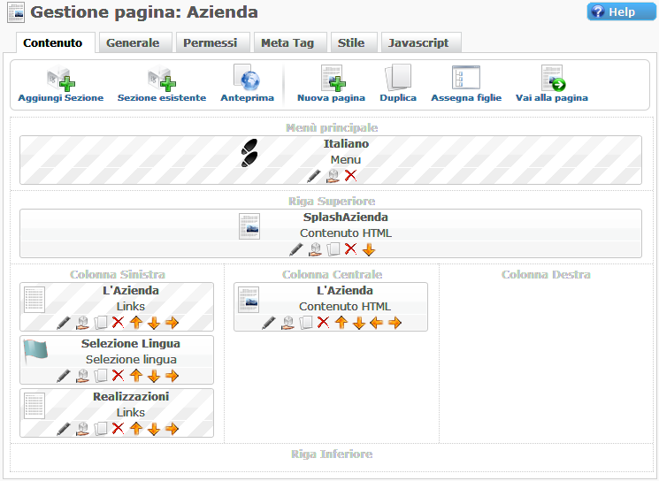
Task: Go to page via Vai alla pagina
Action: (x=552, y=78)
